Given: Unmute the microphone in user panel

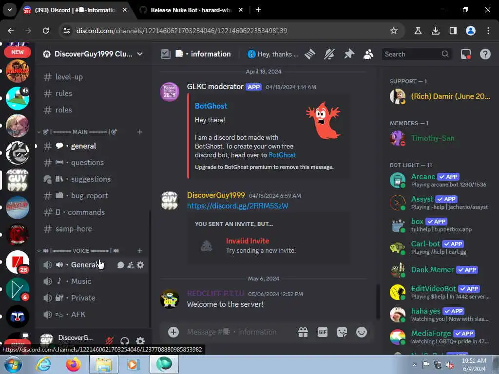Looking at the screenshot, I should click(x=110, y=341).
